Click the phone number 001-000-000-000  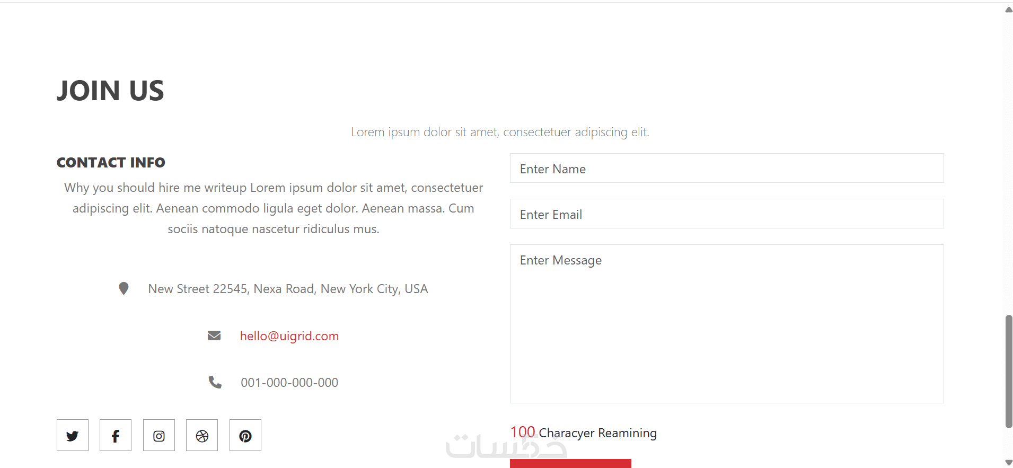[289, 383]
